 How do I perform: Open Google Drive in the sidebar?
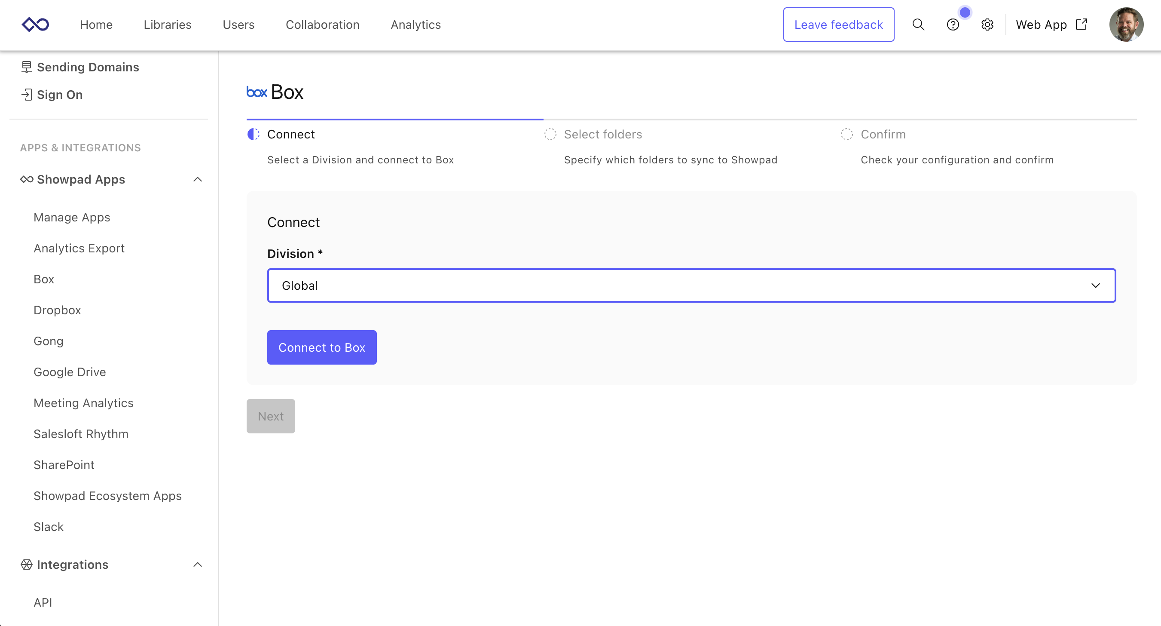coord(70,372)
